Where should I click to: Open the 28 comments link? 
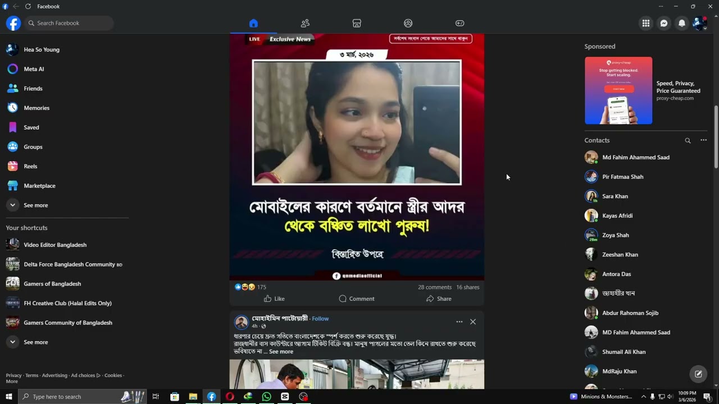click(435, 287)
